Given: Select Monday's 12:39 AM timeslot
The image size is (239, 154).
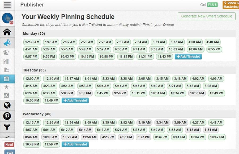Looking at the screenshot, I should point(32,42).
